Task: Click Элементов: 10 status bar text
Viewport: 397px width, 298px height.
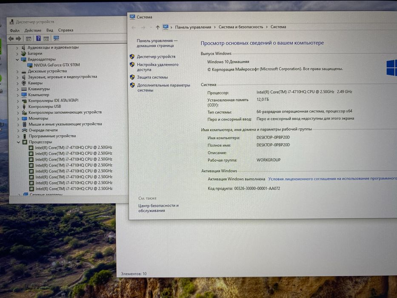Action: click(134, 274)
